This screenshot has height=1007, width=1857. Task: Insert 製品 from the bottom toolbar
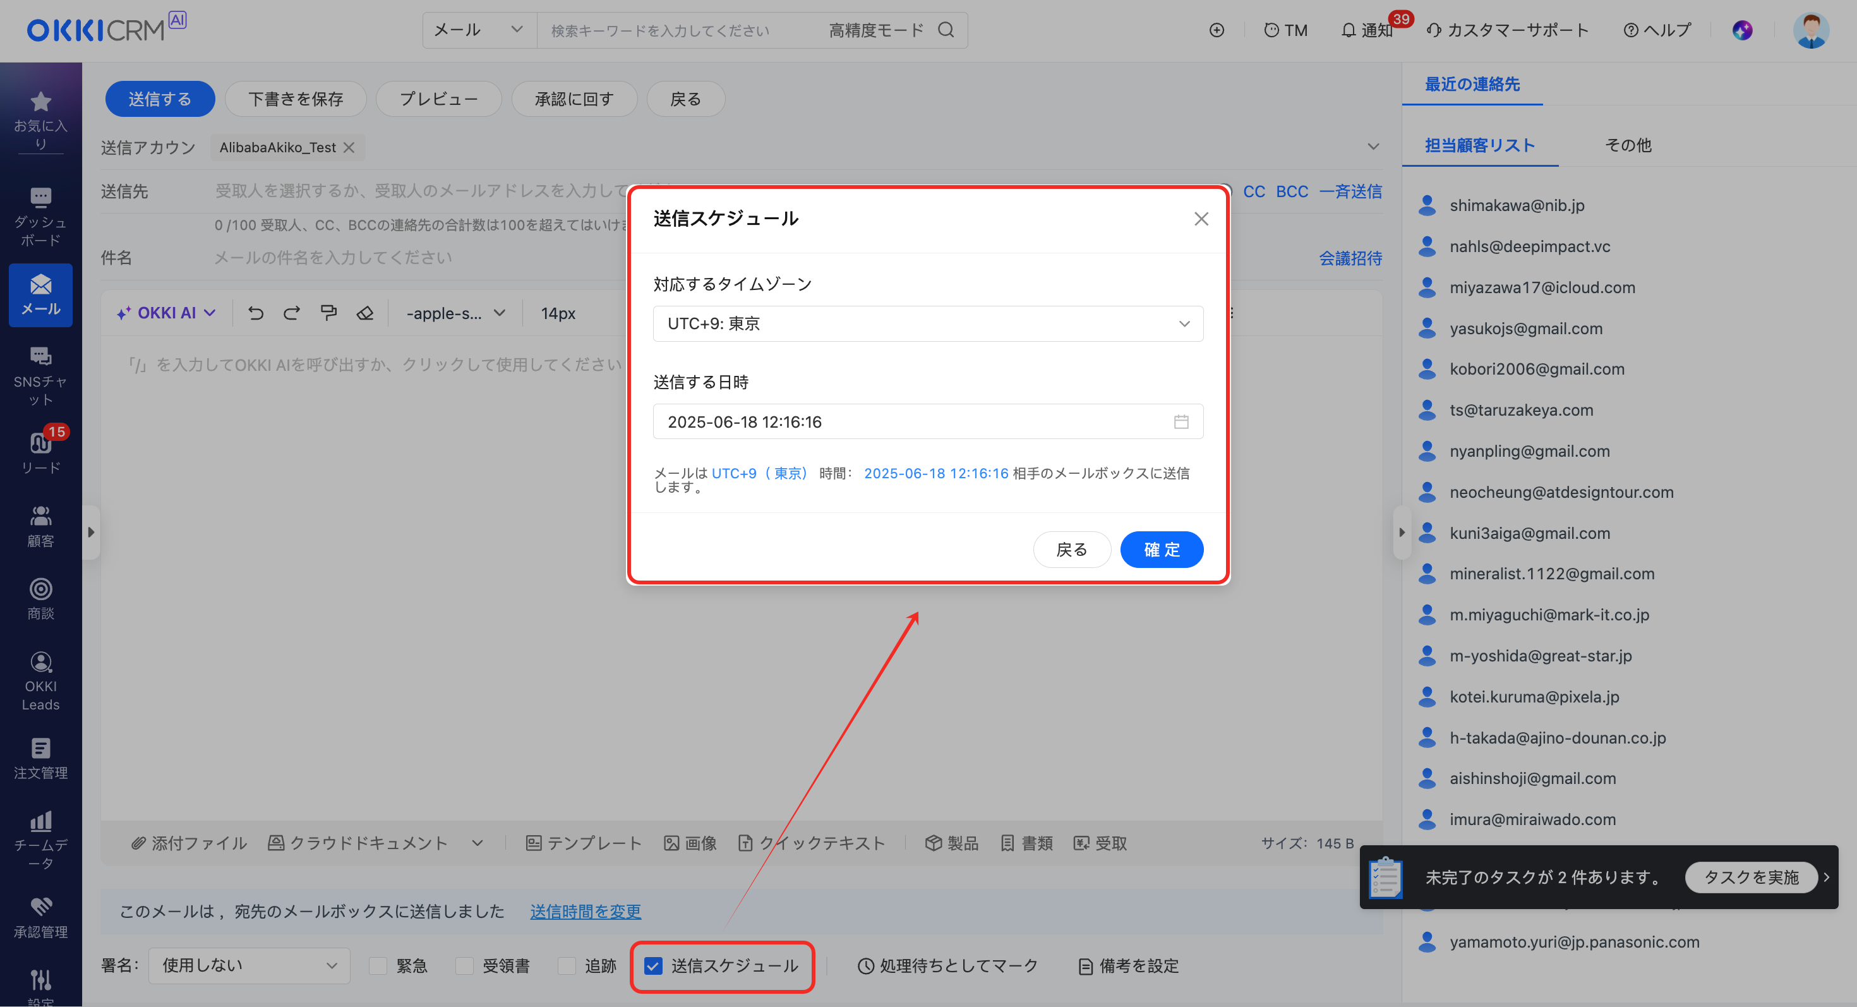coord(952,843)
